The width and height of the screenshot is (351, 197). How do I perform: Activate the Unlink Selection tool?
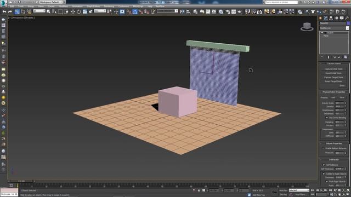pyautogui.click(x=23, y=11)
